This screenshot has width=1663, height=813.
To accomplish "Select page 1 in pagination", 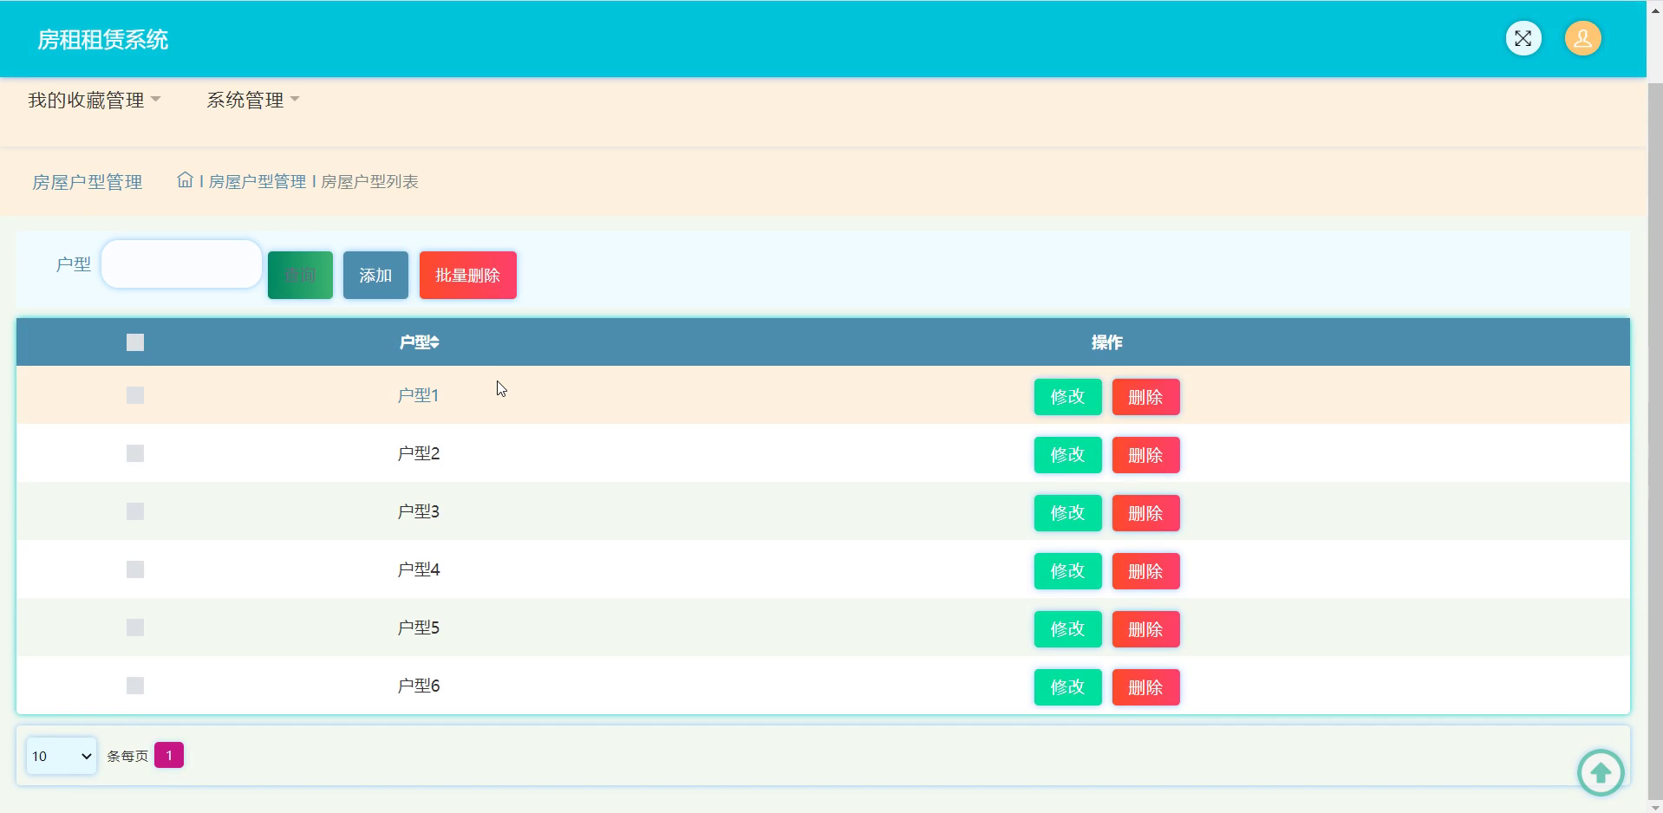I will 169,756.
